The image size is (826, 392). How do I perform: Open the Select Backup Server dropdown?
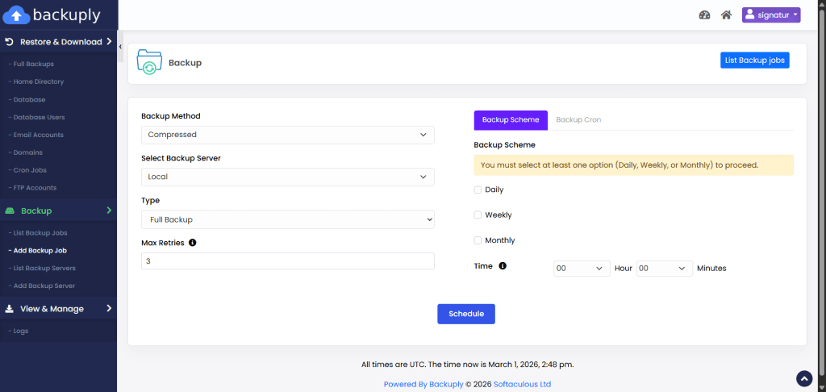tap(288, 177)
